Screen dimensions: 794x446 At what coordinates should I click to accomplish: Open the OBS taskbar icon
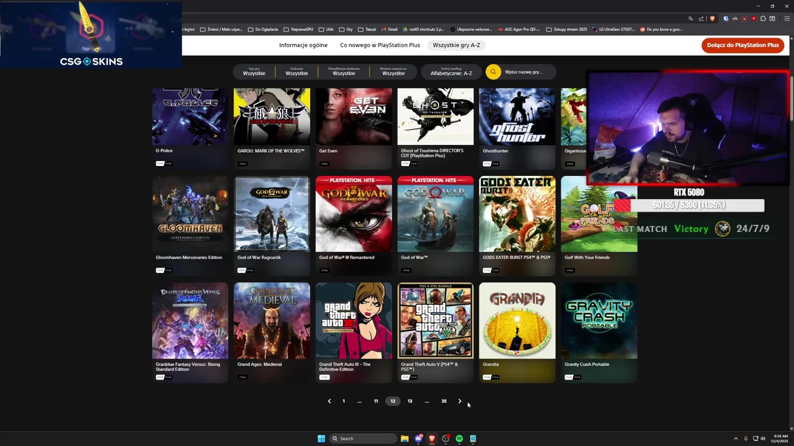pos(445,439)
